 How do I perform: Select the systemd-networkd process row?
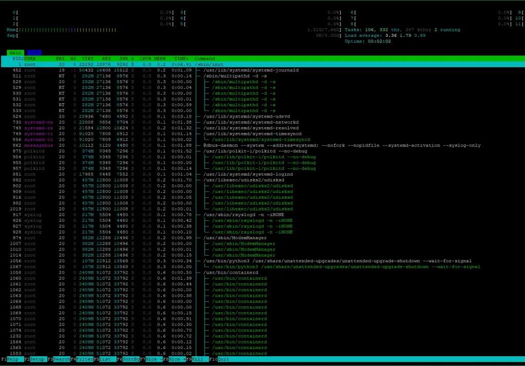point(262,122)
